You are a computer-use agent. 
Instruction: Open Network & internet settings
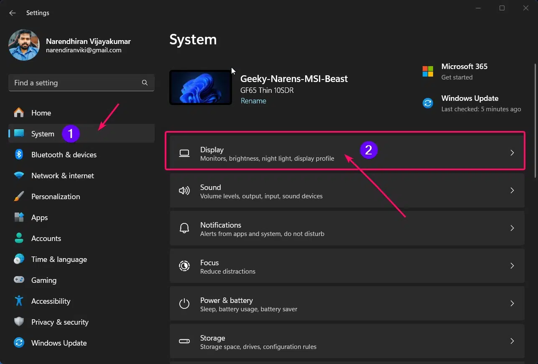(x=82, y=176)
